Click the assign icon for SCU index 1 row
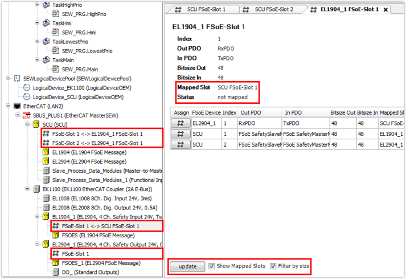 click(x=182, y=134)
